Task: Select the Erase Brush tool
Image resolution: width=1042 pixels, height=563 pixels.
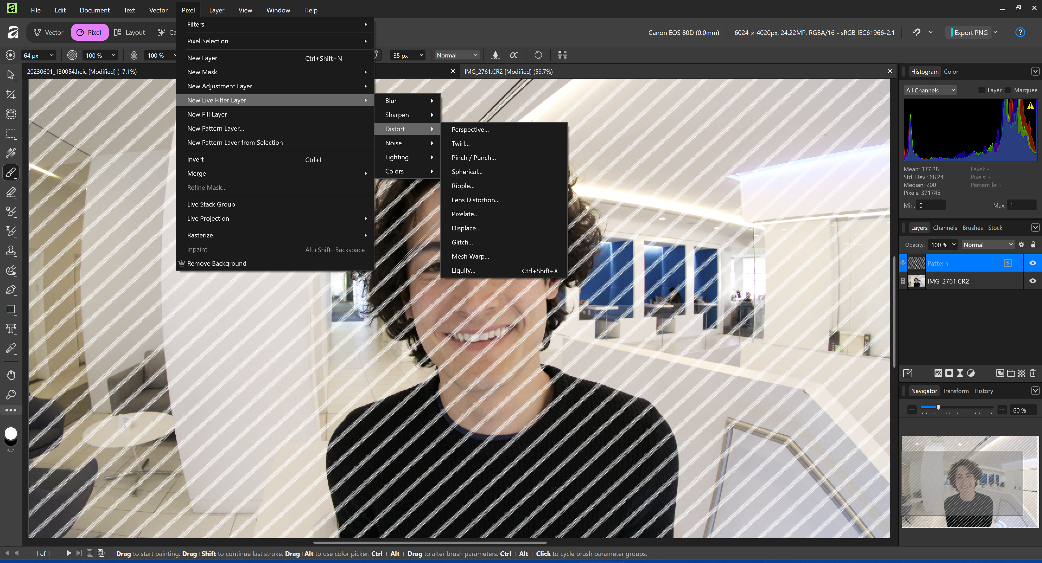Action: click(x=11, y=192)
